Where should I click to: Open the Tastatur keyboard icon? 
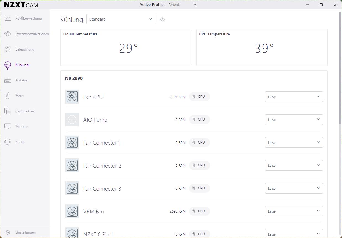(x=8, y=80)
